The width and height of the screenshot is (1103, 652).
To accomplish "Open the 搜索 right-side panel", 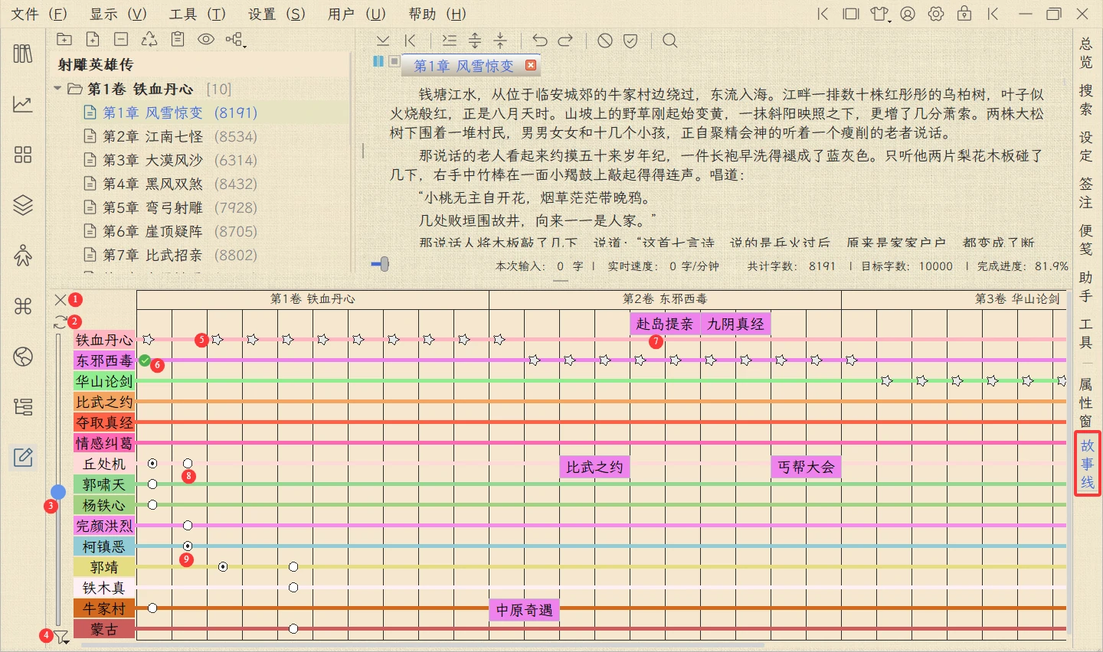I will point(1086,99).
